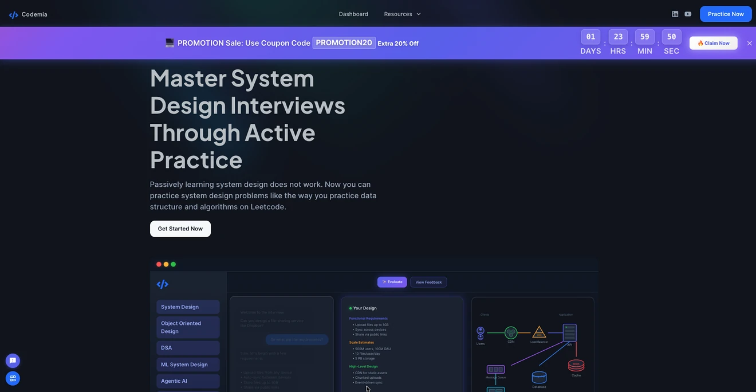The width and height of the screenshot is (756, 392).
Task: Click the red Cache icon in diagram
Action: coord(576,366)
